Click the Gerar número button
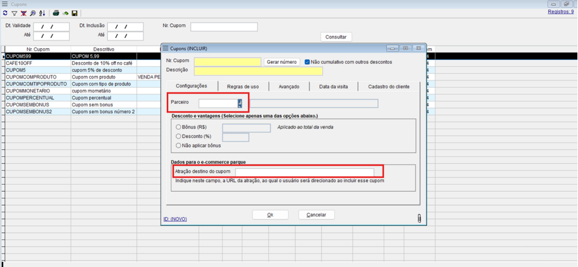 point(282,62)
